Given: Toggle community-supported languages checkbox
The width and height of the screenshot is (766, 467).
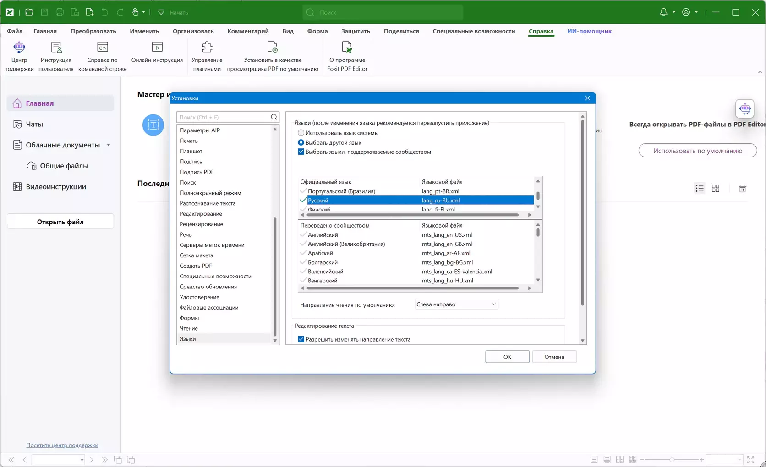Looking at the screenshot, I should [301, 152].
